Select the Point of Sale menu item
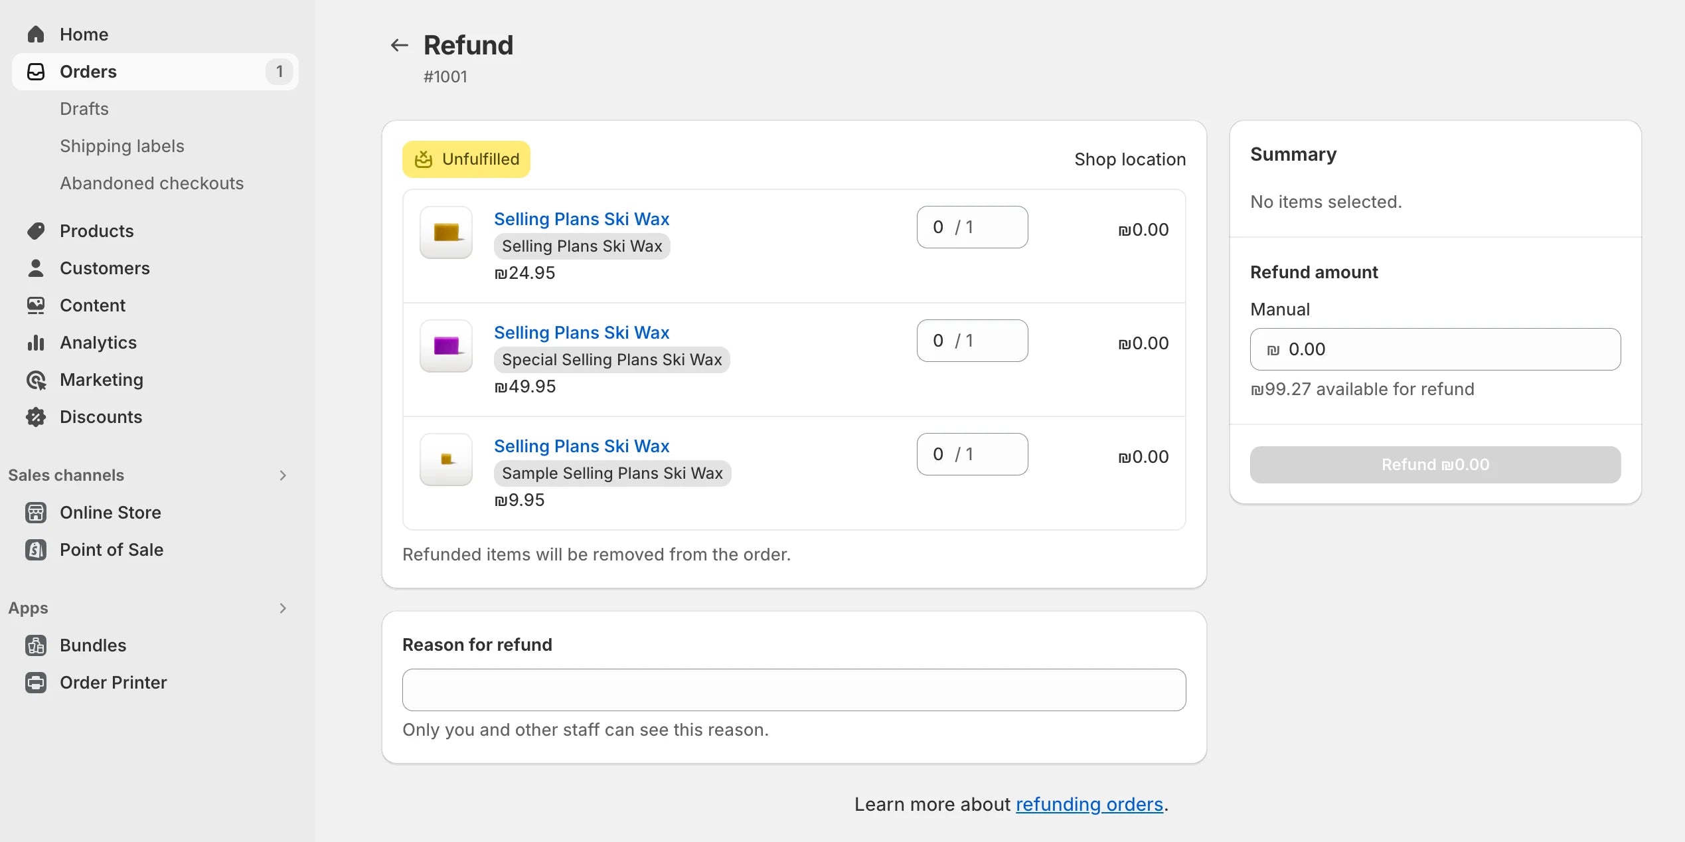The width and height of the screenshot is (1685, 842). pyautogui.click(x=112, y=548)
